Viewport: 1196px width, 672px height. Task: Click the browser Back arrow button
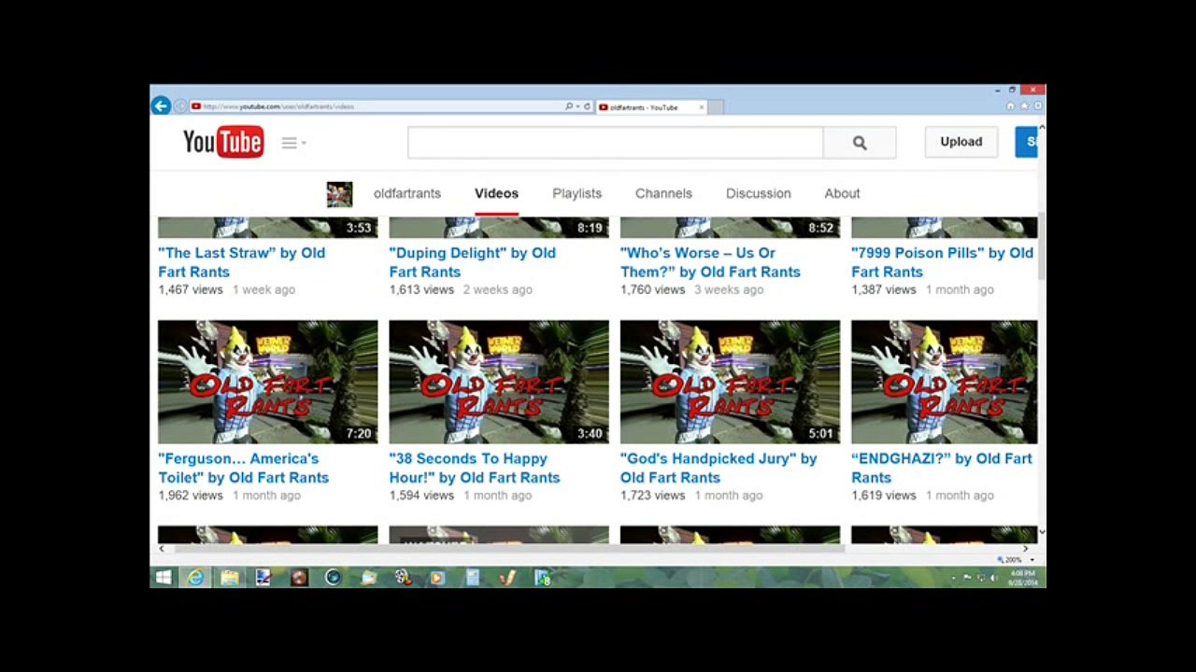click(161, 106)
